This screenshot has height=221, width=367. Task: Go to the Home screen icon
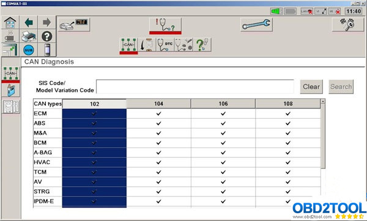point(10,23)
